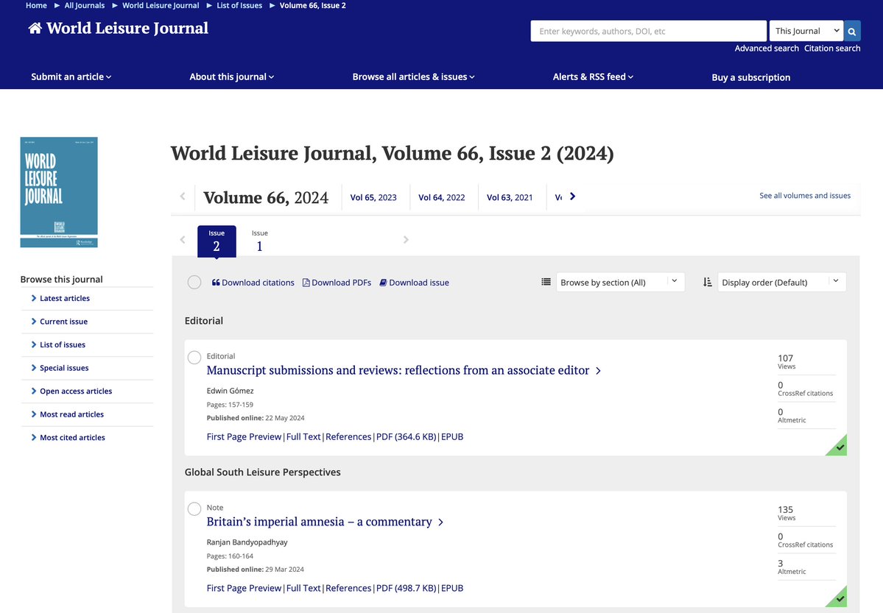Click Home in the breadcrumb
This screenshot has width=883, height=613.
[36, 5]
